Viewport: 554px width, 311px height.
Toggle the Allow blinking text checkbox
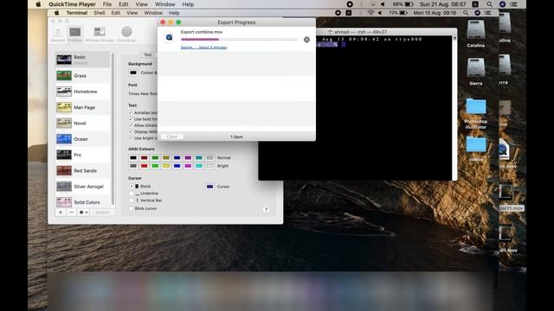click(x=131, y=125)
